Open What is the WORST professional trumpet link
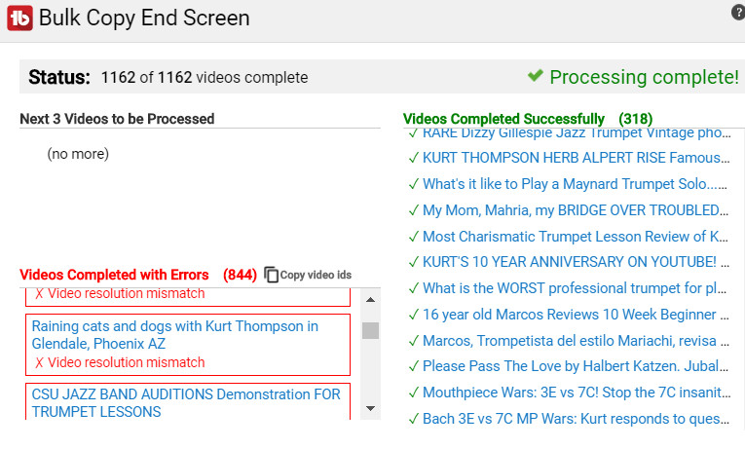The height and width of the screenshot is (449, 745). 575,288
